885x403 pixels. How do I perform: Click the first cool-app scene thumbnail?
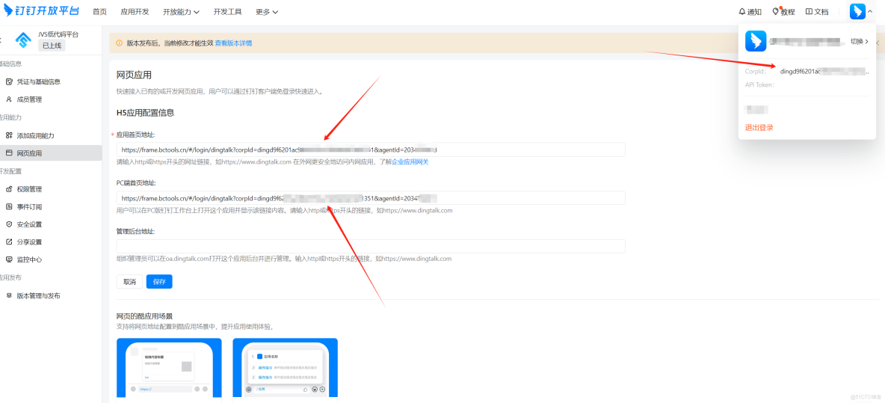tap(169, 367)
